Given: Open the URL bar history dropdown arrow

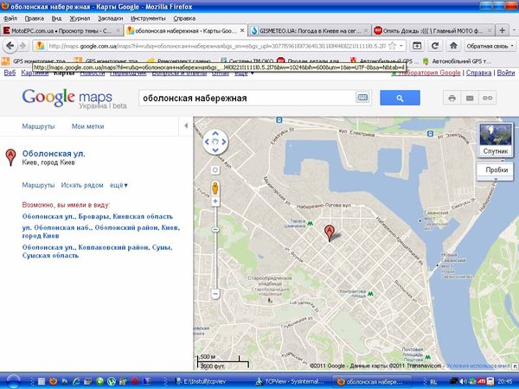Looking at the screenshot, I should [401, 46].
